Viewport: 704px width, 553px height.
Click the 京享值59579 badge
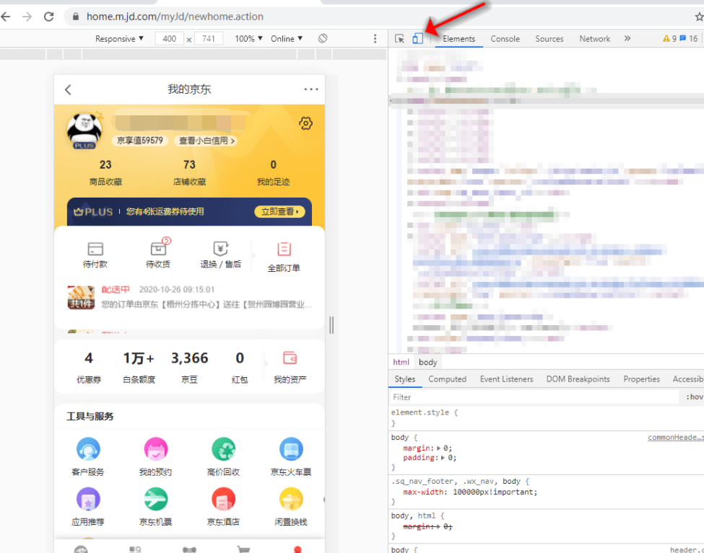tap(140, 141)
